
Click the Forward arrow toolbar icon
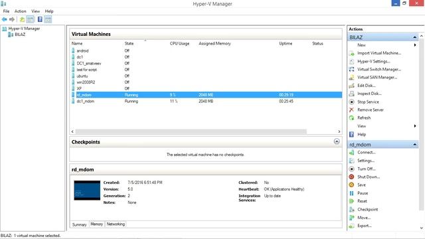coord(12,19)
